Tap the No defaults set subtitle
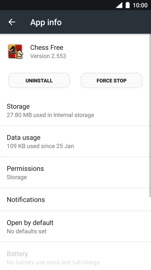The width and height of the screenshot is (151, 270). [x=27, y=231]
